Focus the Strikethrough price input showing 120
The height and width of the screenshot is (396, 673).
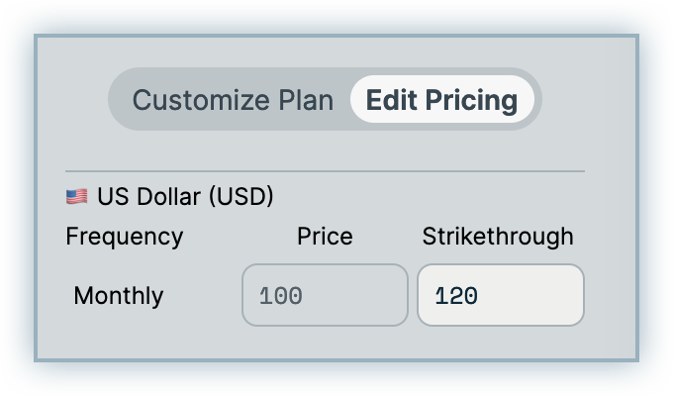coord(500,295)
